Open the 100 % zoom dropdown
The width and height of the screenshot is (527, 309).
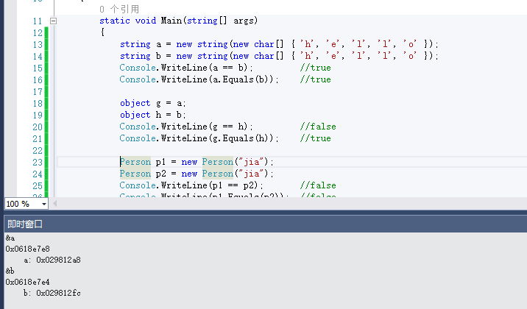(x=44, y=204)
